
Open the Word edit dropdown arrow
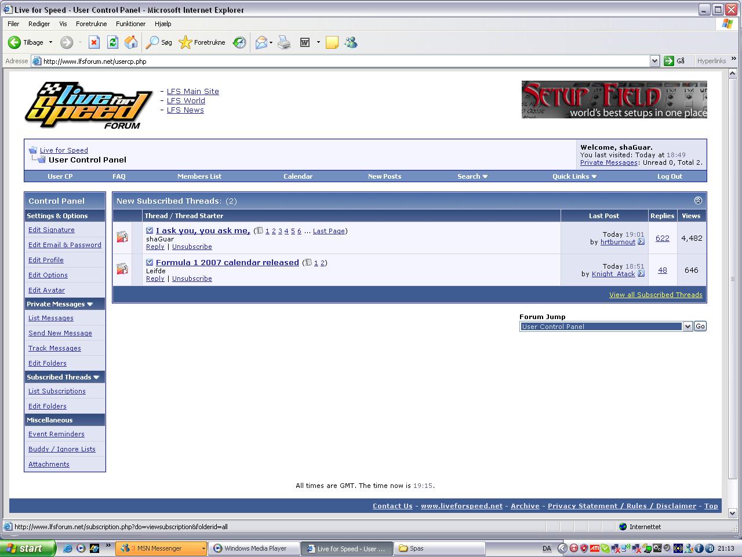point(318,42)
